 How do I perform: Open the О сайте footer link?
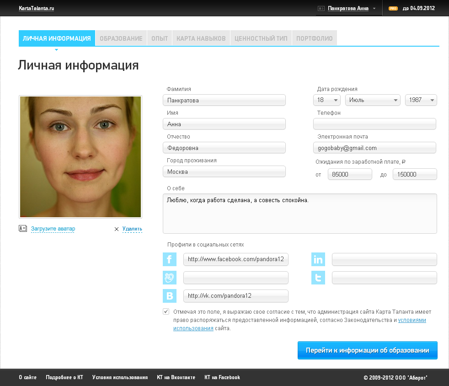click(28, 377)
